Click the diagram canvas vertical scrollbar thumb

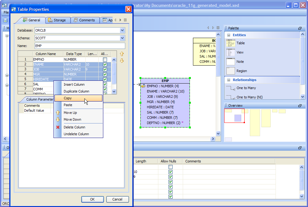coord(218,57)
